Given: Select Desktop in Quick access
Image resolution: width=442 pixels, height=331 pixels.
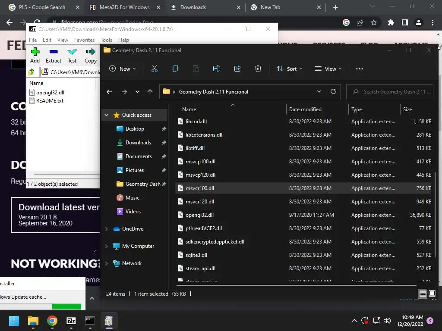Looking at the screenshot, I should 135,129.
